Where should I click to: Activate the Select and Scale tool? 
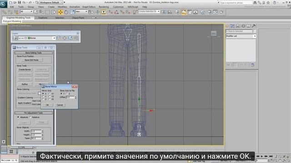(72, 12)
